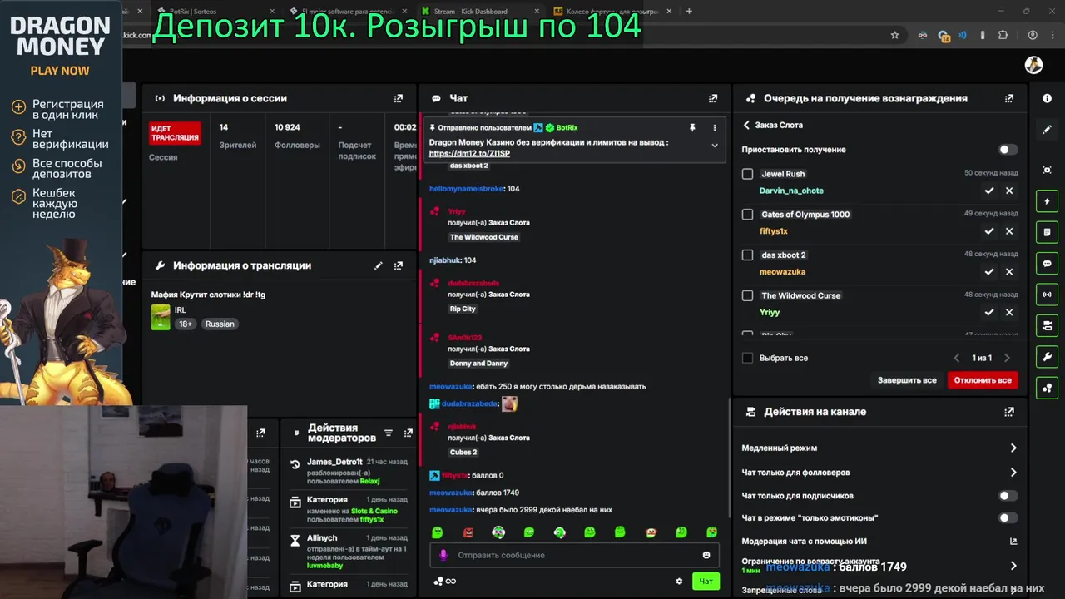The image size is (1065, 599).
Task: Click Завершить все button
Action: pos(907,380)
